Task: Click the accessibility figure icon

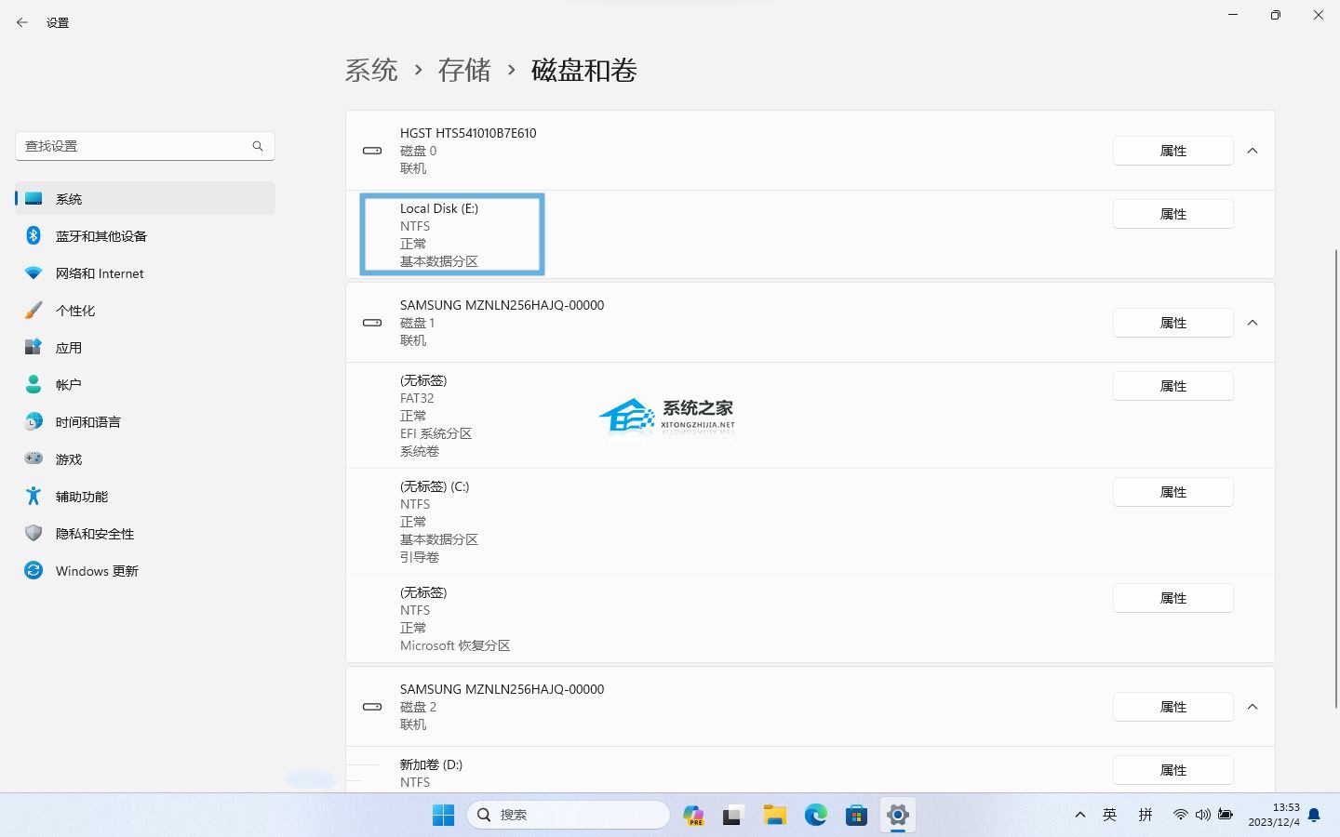Action: [33, 497]
